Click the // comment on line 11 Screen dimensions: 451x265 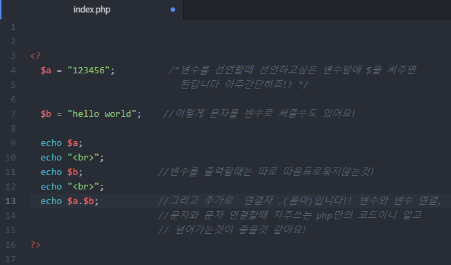point(266,172)
